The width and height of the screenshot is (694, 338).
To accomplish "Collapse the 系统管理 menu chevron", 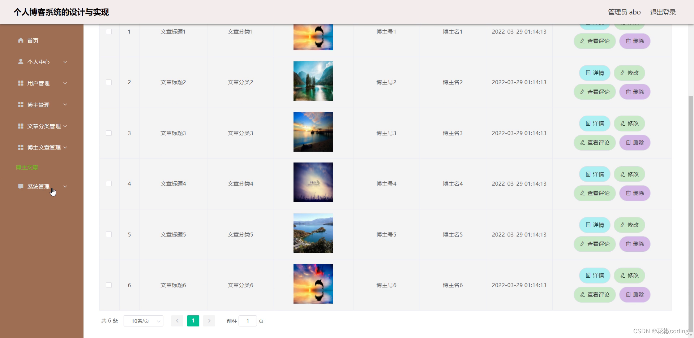I will coord(65,186).
